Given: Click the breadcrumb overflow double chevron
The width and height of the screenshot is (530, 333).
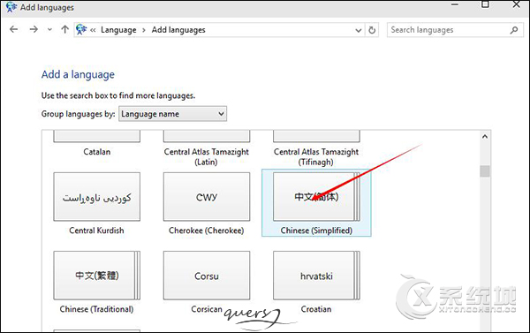Looking at the screenshot, I should [93, 30].
